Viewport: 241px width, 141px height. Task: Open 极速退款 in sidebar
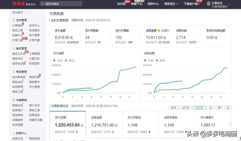pyautogui.click(x=34, y=64)
